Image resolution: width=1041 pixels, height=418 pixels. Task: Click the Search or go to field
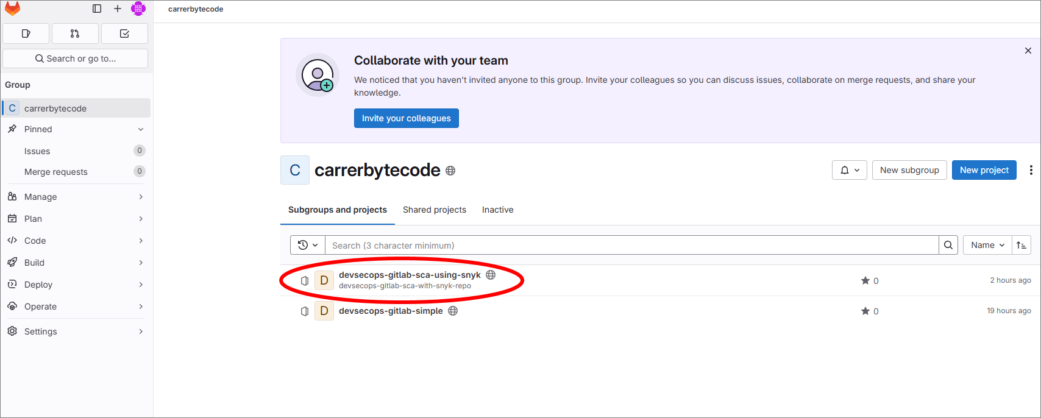pyautogui.click(x=76, y=58)
